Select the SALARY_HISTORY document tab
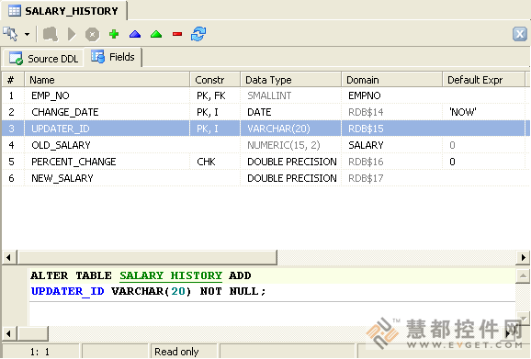 [x=64, y=11]
